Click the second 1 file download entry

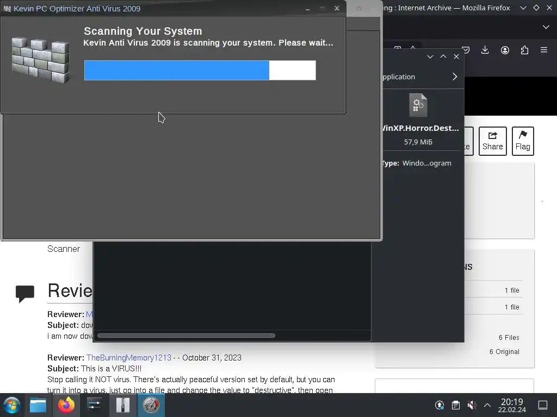(x=512, y=307)
